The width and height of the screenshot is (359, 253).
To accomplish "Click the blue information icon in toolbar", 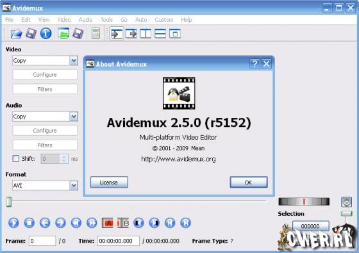I will (46, 33).
